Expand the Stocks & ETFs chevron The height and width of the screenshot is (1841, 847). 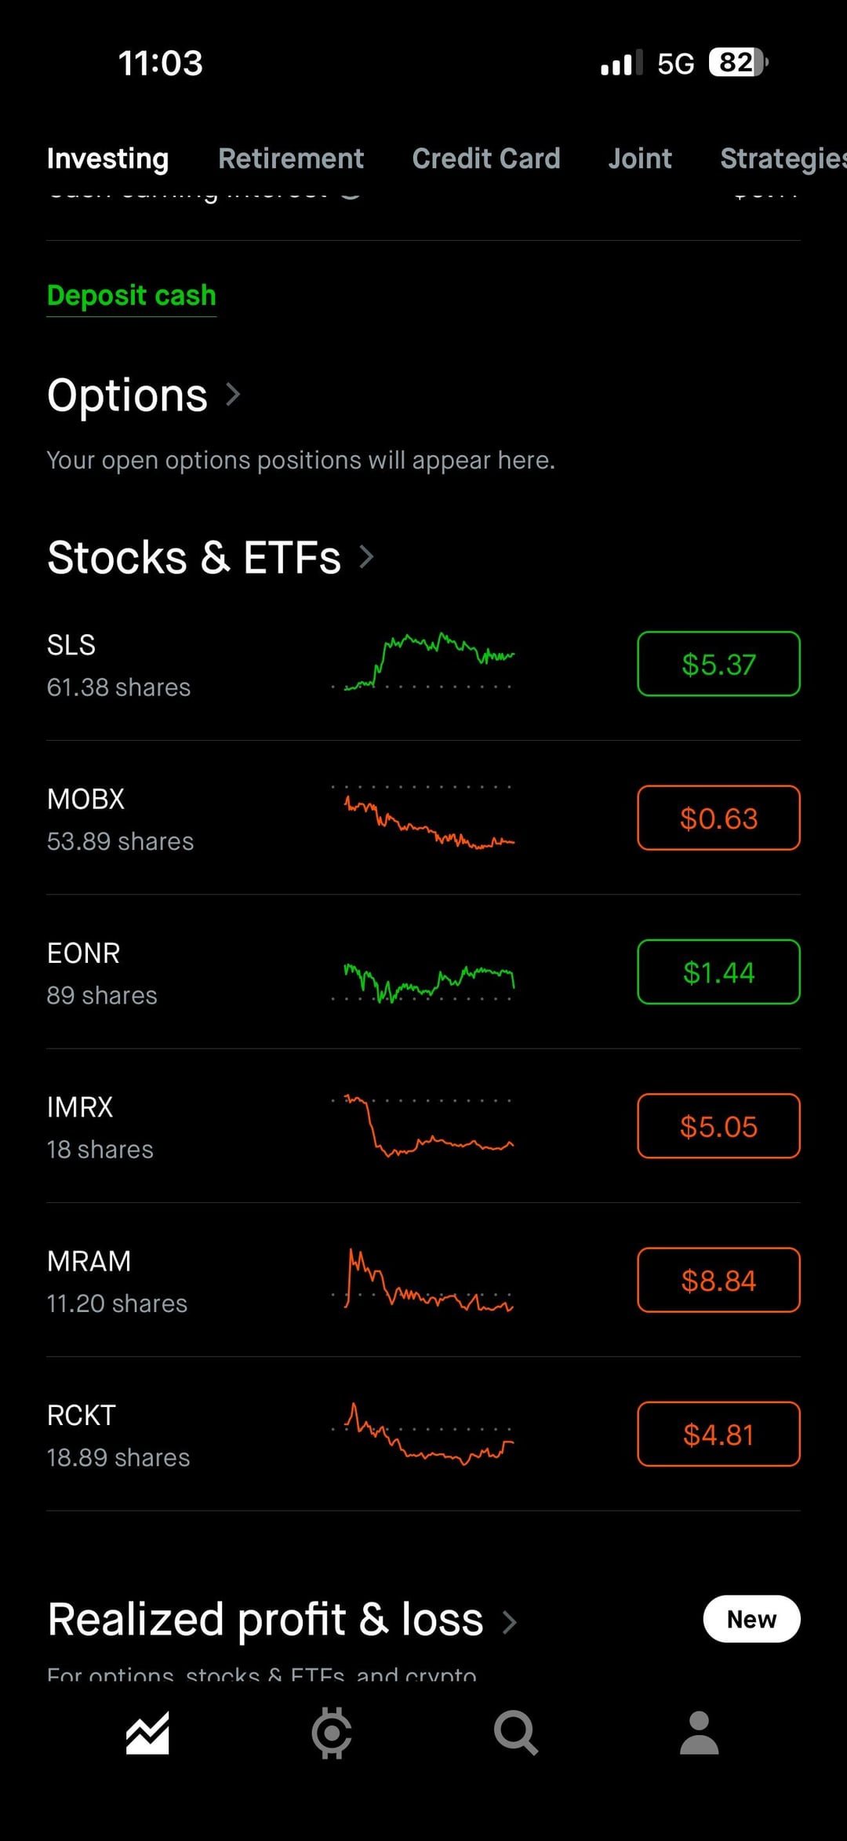[366, 557]
